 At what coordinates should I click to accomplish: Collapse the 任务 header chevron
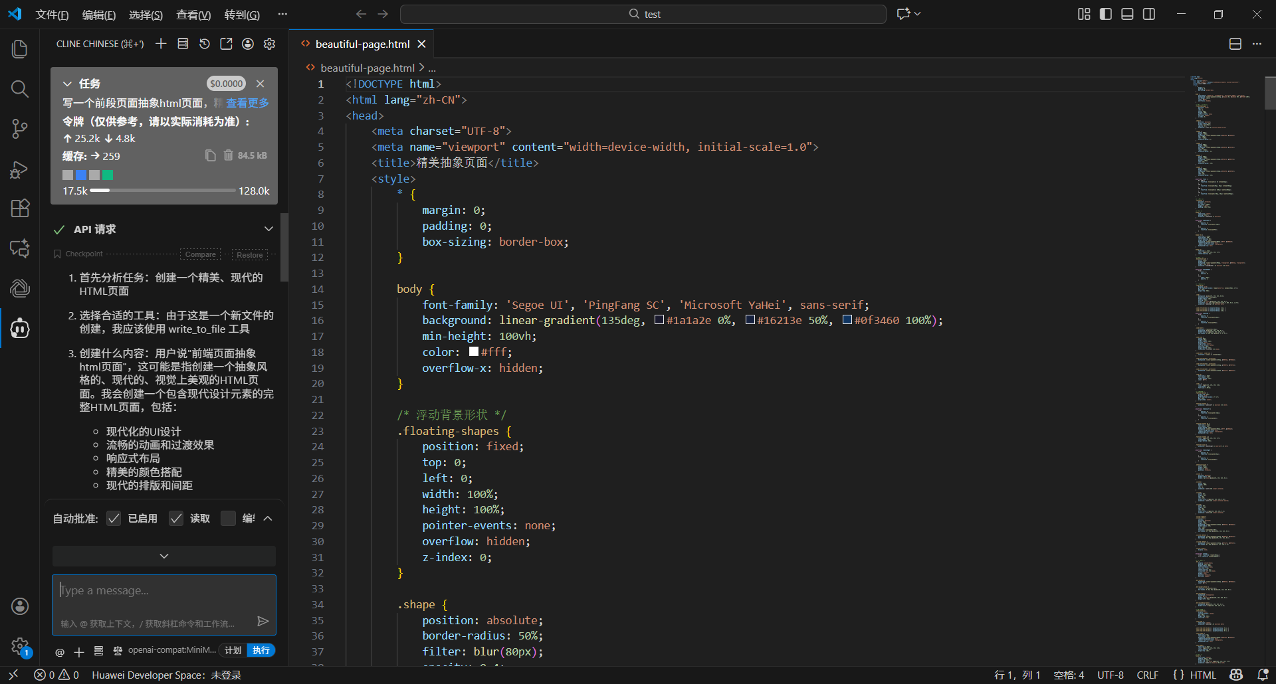67,84
